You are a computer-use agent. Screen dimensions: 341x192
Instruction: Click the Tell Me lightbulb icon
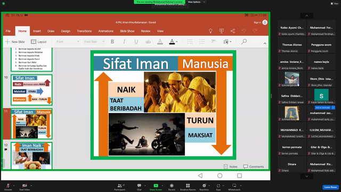(x=210, y=31)
